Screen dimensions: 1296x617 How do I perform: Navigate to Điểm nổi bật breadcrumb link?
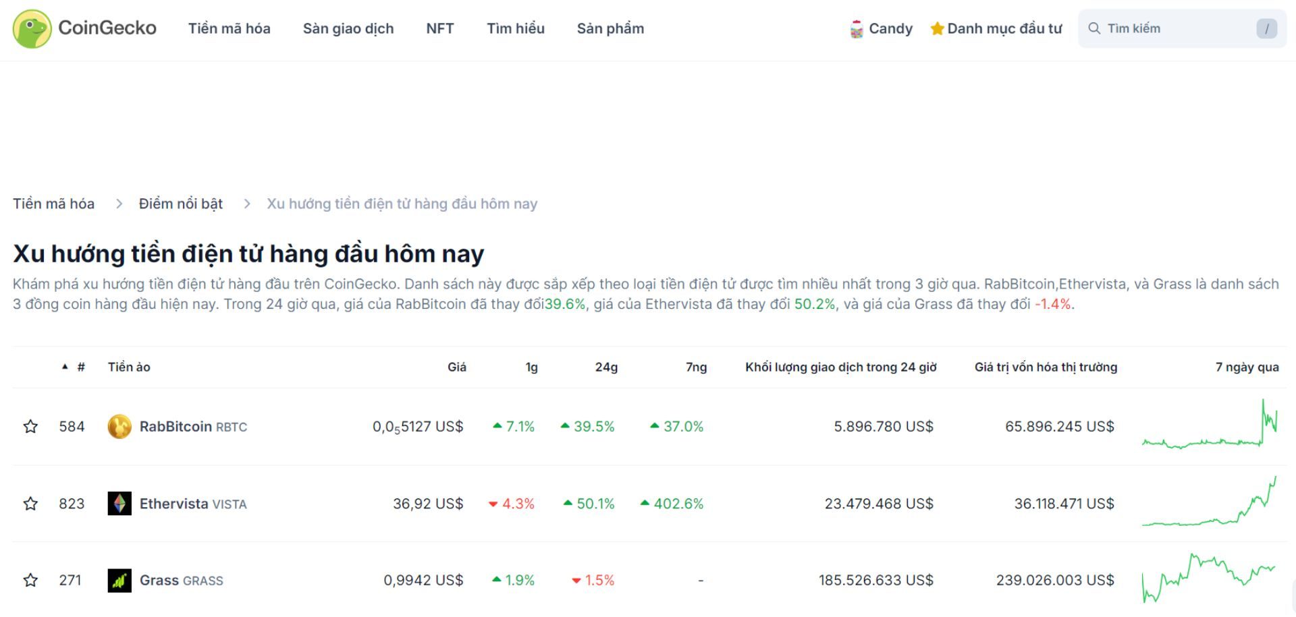coord(180,203)
